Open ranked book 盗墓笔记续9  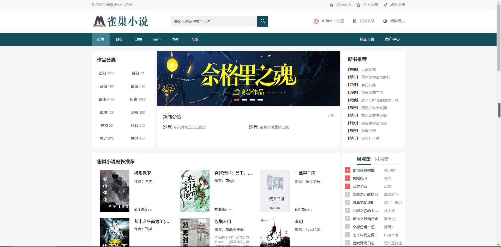point(363,203)
